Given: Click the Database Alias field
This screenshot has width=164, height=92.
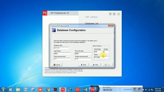Looking at the screenshot, I should tap(61, 48).
